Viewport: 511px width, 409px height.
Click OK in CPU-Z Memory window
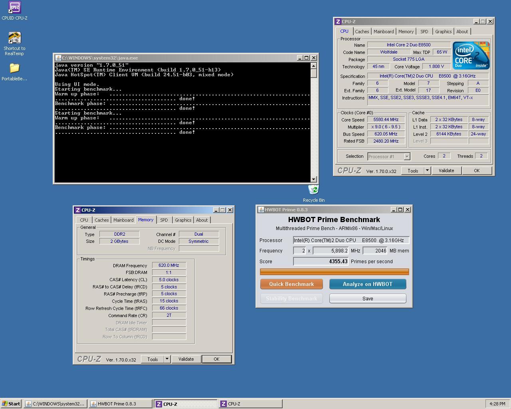(x=216, y=359)
